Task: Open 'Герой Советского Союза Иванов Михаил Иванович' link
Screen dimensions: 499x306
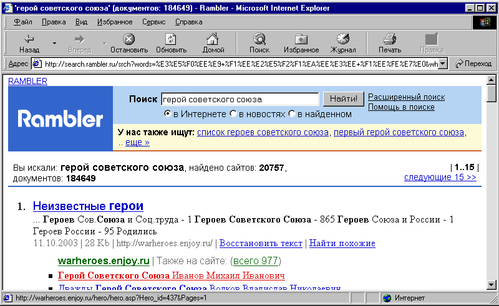Action: click(x=171, y=275)
